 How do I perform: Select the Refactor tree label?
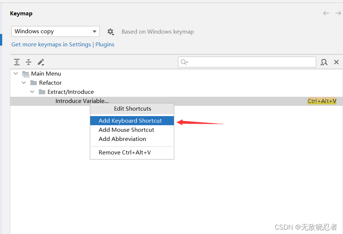(x=50, y=83)
